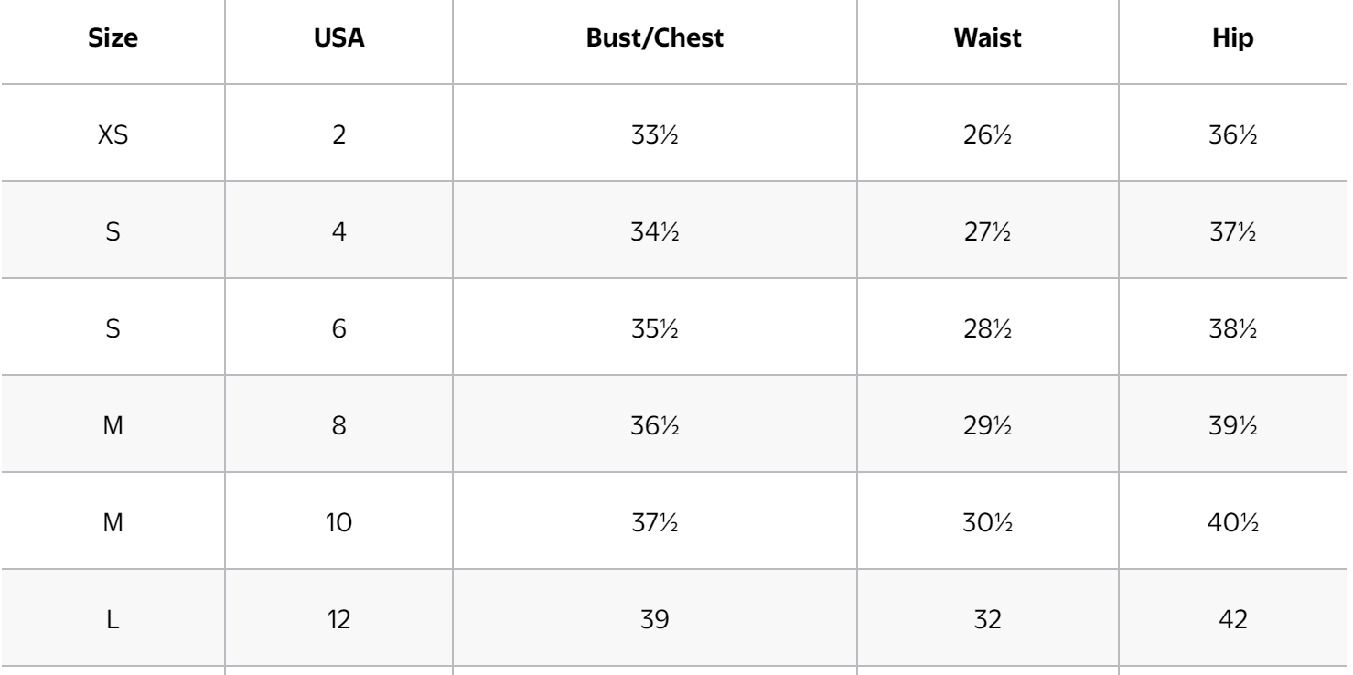The image size is (1353, 675).
Task: Select the Bust/Chest column header
Action: (655, 43)
